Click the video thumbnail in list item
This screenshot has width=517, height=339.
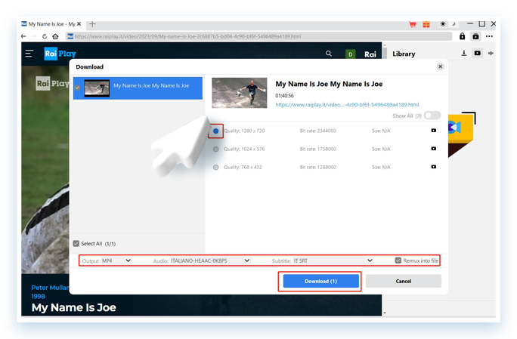(97, 88)
